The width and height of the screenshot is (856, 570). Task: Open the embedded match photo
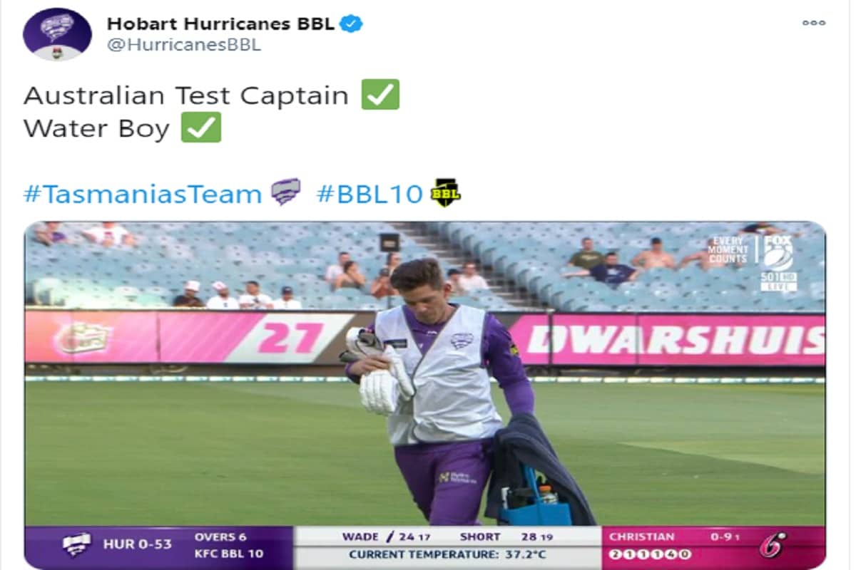pos(425,395)
